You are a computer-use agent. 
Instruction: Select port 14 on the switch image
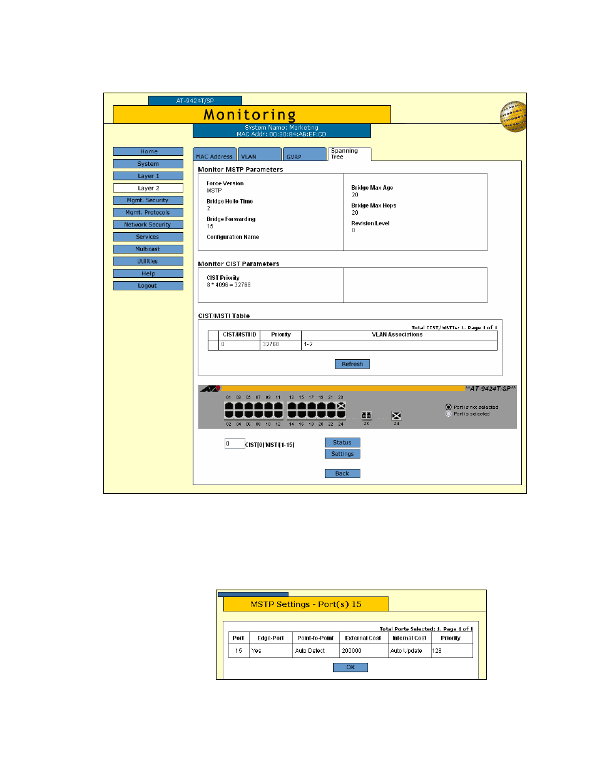[x=292, y=414]
